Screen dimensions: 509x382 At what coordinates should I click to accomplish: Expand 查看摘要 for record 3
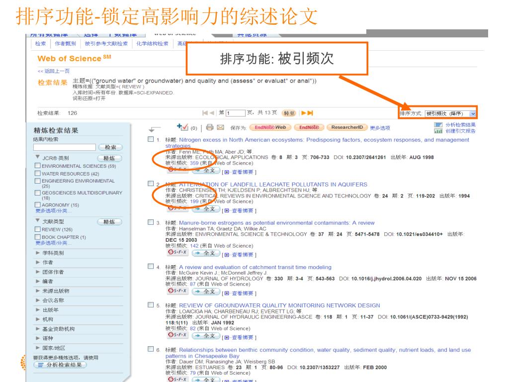coord(239,255)
